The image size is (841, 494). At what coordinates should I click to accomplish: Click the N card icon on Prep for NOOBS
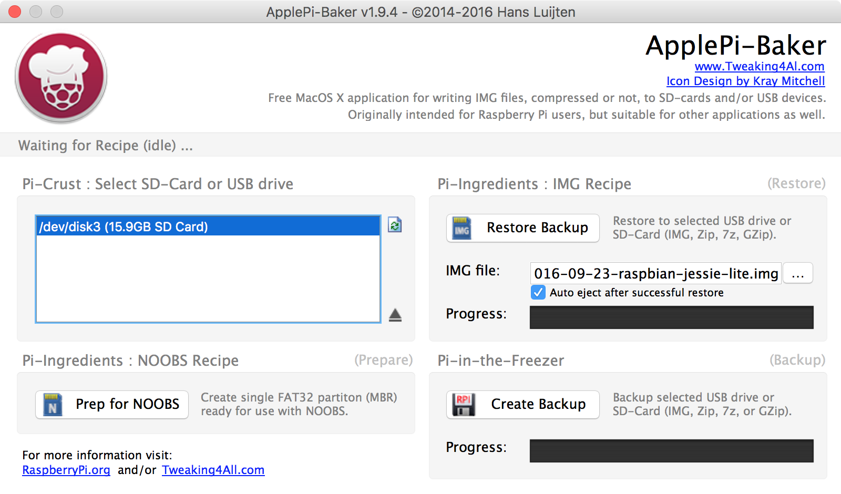(x=53, y=405)
